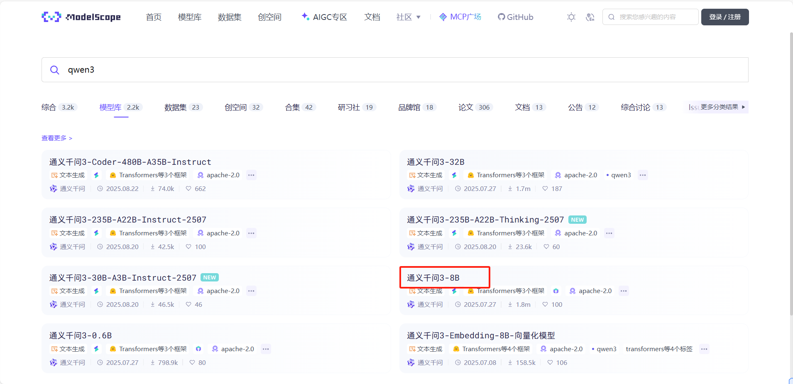Click the 登录/注册 button
793x384 pixels.
pyautogui.click(x=724, y=17)
